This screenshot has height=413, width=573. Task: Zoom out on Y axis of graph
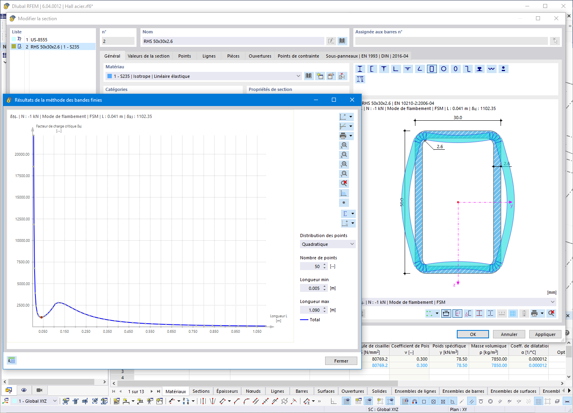344,174
